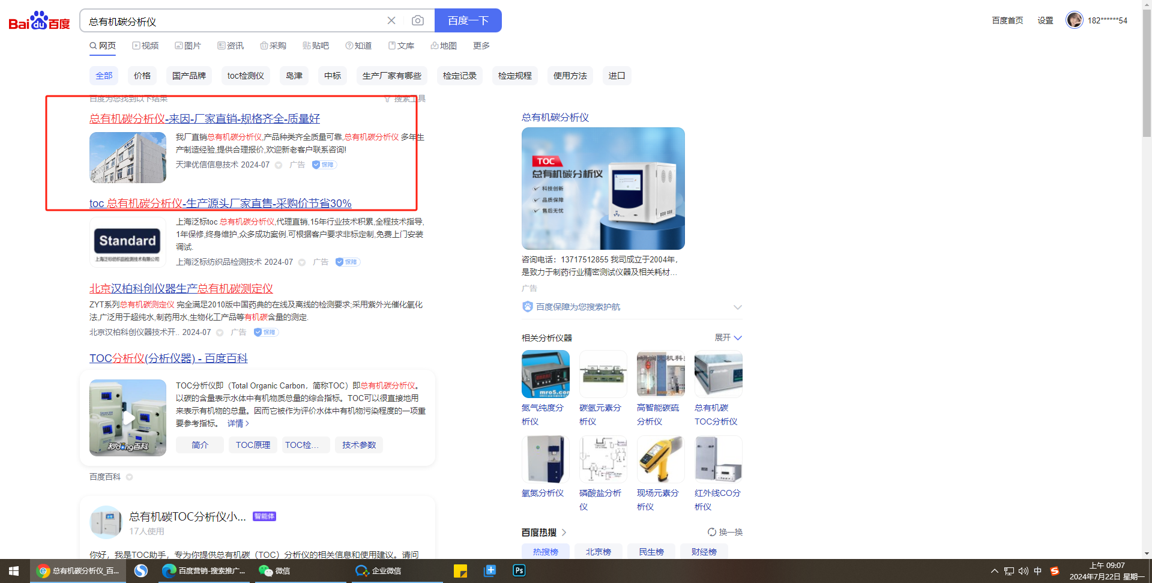Click the user avatar picture

(x=1074, y=20)
